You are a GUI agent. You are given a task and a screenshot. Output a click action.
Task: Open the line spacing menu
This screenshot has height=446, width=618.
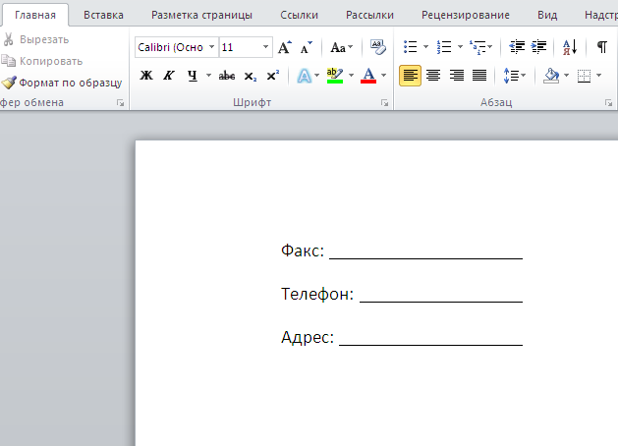click(514, 76)
